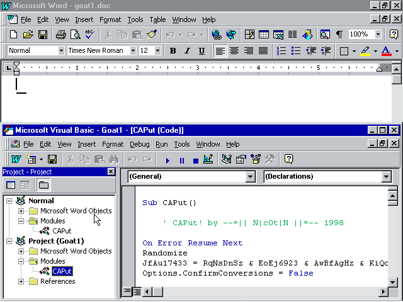Viewport: 403px width, 302px height.
Task: Click the View Object icon in Project panel
Action: pos(25,185)
